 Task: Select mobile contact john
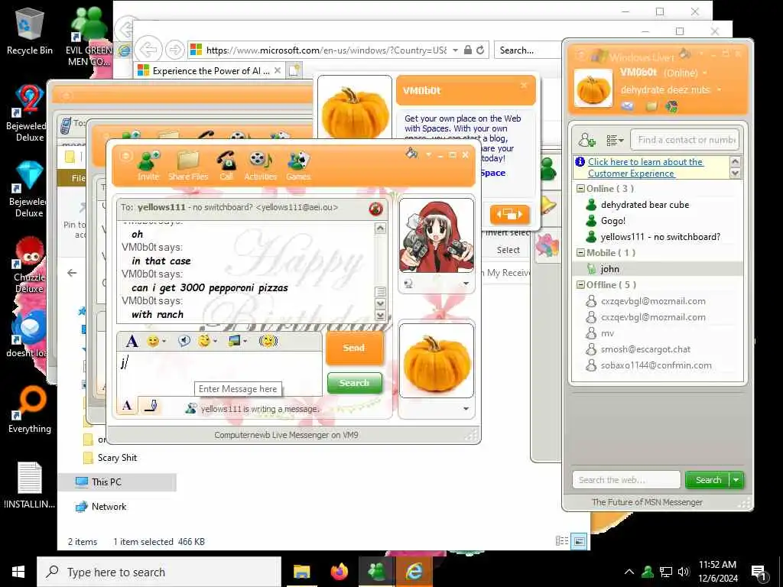[x=609, y=269]
